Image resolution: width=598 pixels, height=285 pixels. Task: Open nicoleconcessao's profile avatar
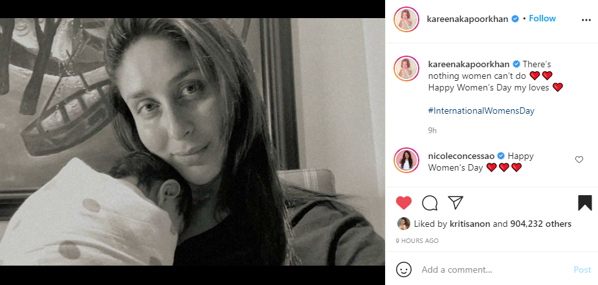(x=406, y=160)
